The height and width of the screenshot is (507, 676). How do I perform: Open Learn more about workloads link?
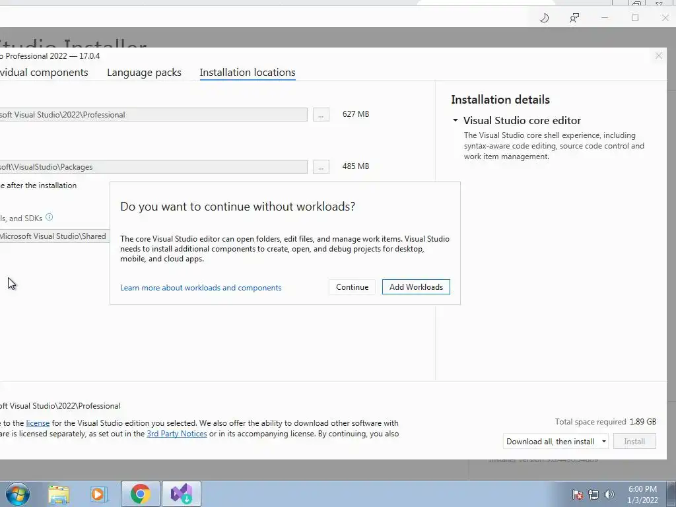(201, 288)
